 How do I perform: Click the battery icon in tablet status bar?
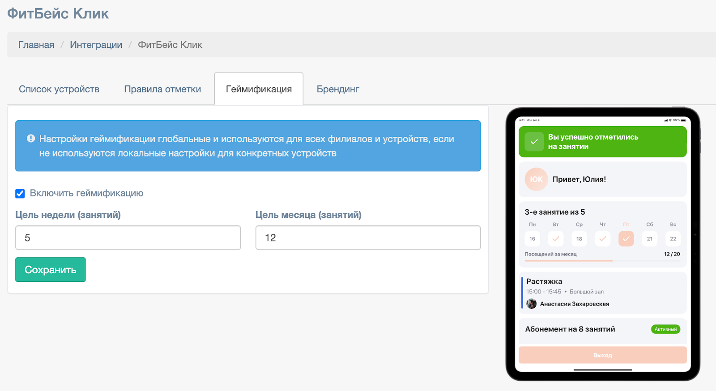(683, 120)
